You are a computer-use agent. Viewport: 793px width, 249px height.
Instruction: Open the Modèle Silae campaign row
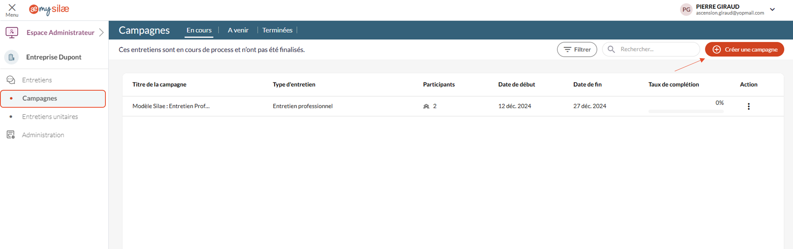tap(171, 106)
